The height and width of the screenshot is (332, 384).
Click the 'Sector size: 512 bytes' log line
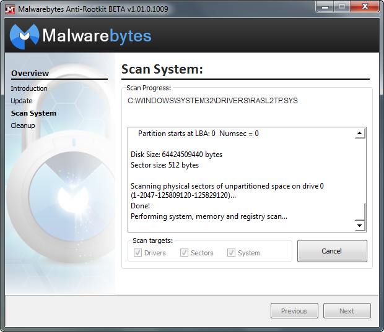tap(165, 165)
